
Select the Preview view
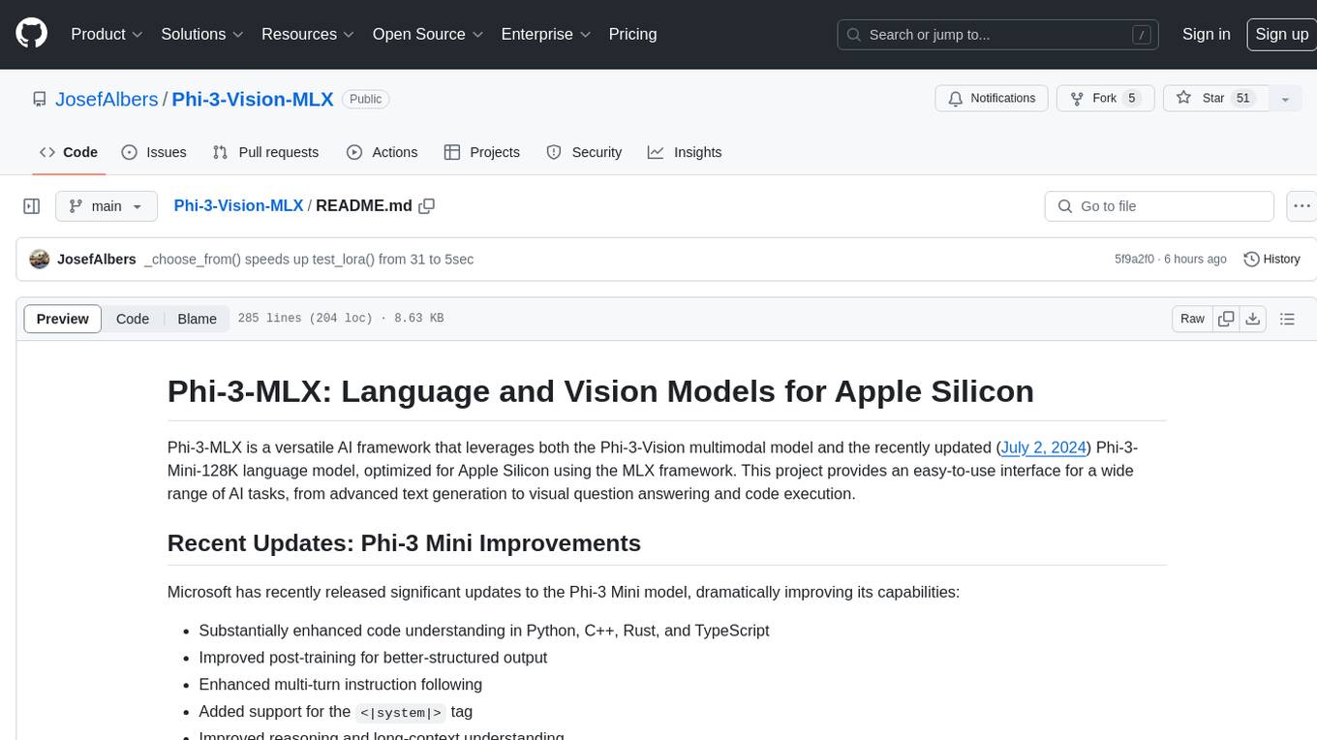63,319
